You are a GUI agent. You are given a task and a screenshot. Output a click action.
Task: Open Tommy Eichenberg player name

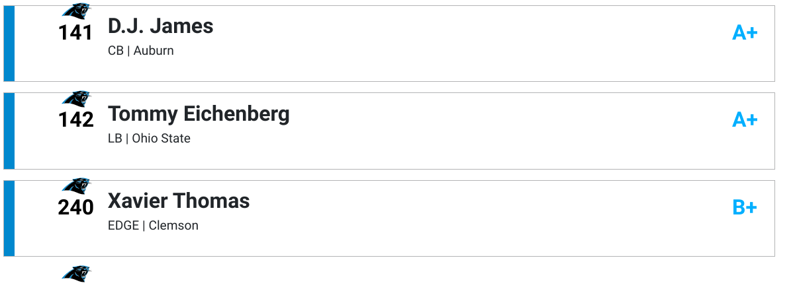[199, 114]
